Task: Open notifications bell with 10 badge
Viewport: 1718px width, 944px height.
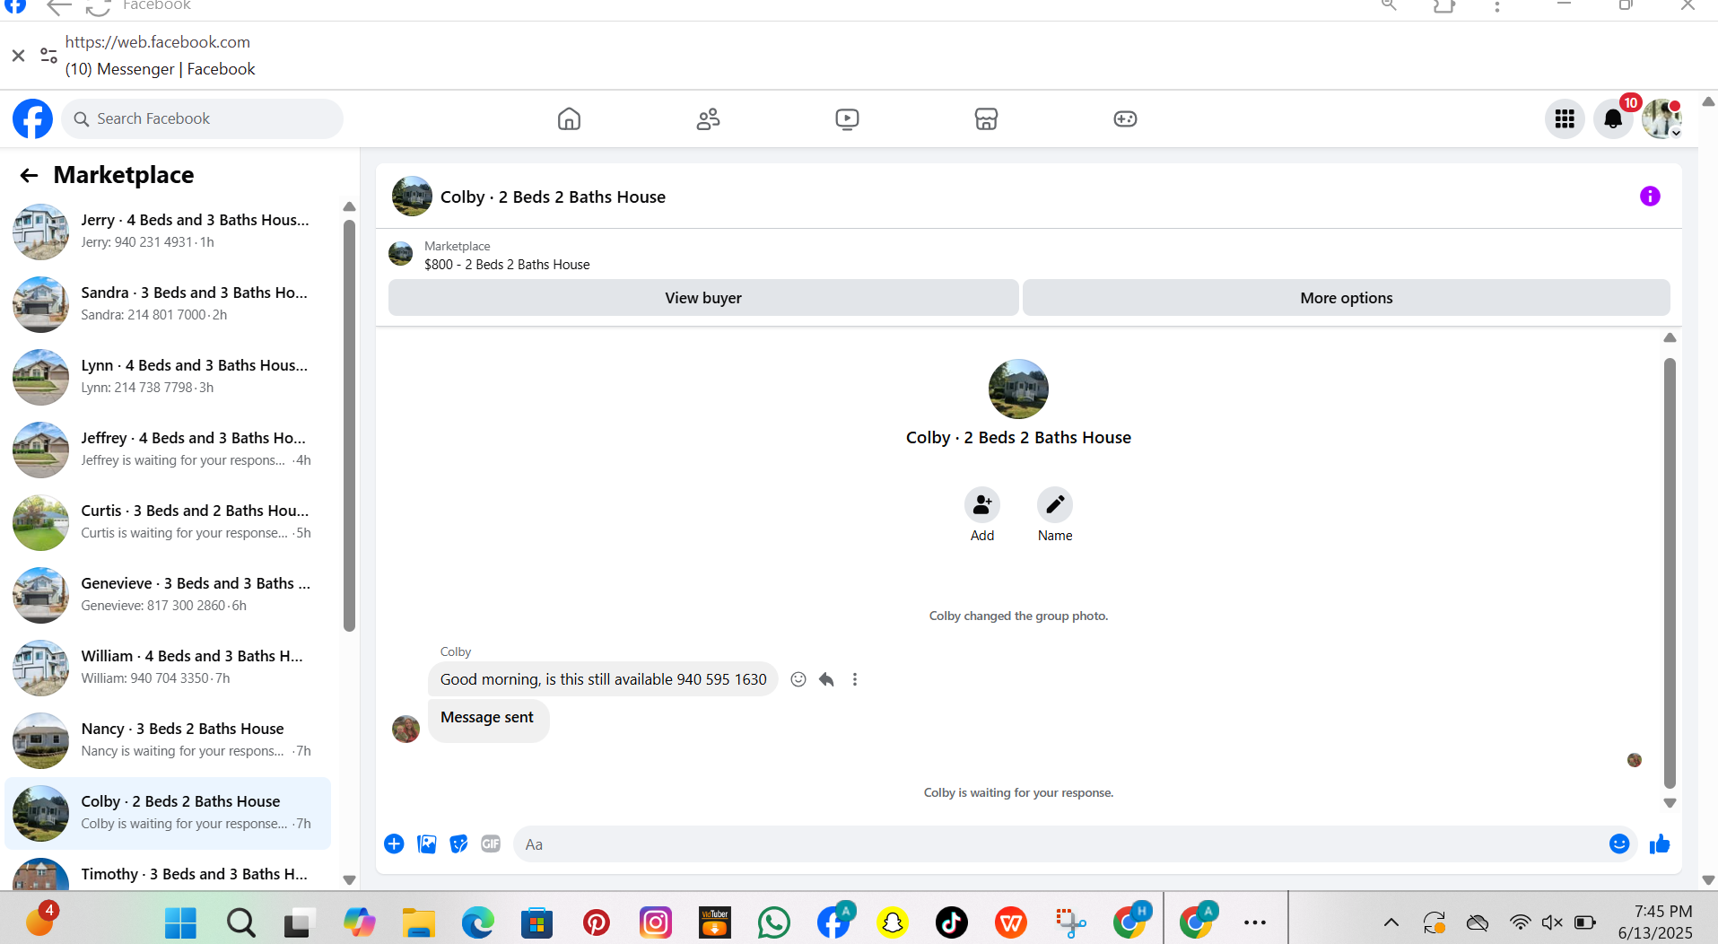Action: pos(1613,118)
